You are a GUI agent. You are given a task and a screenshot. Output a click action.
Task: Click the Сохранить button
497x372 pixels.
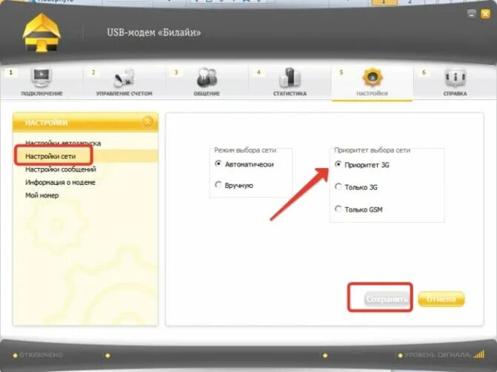click(x=387, y=299)
